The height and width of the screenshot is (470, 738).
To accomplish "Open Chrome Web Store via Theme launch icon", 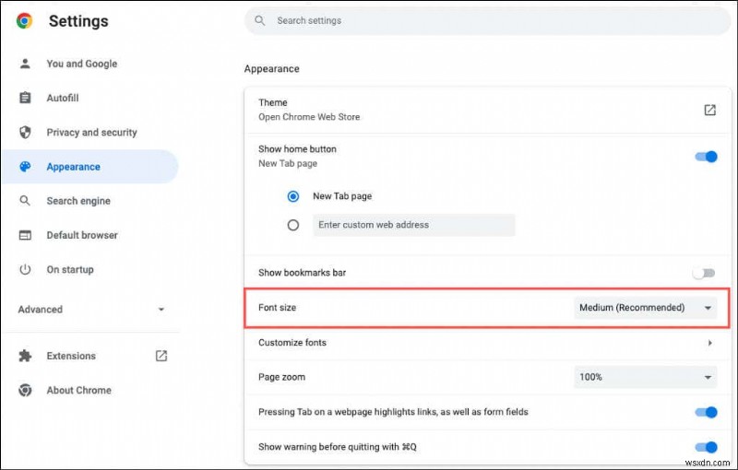I will click(x=709, y=110).
